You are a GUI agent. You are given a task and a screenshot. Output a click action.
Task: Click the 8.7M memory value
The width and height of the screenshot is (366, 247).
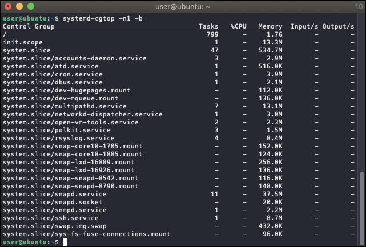pyautogui.click(x=275, y=218)
